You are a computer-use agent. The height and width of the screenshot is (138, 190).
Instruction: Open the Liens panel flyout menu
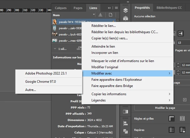point(116,8)
